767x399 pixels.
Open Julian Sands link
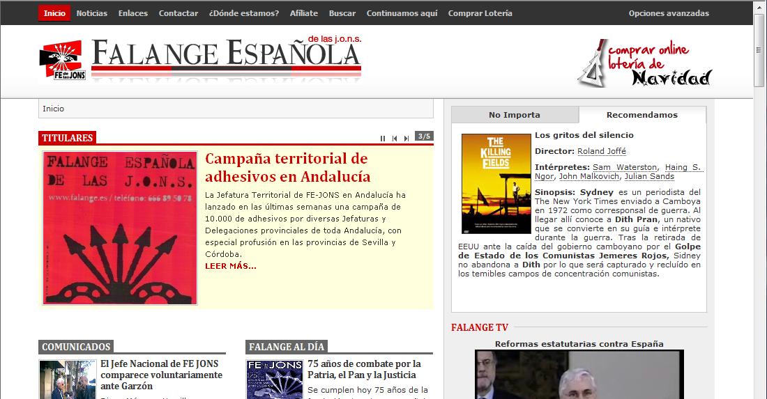point(649,176)
